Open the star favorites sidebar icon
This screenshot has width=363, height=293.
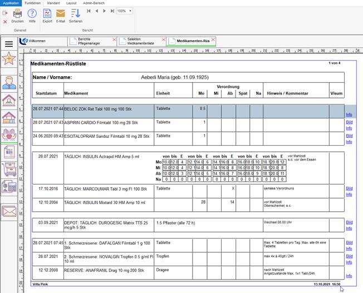[x=9, y=59]
